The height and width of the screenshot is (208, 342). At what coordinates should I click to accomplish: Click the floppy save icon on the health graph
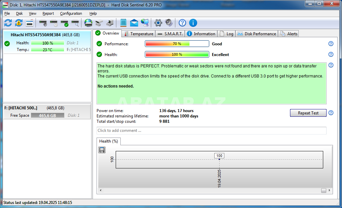point(102,150)
